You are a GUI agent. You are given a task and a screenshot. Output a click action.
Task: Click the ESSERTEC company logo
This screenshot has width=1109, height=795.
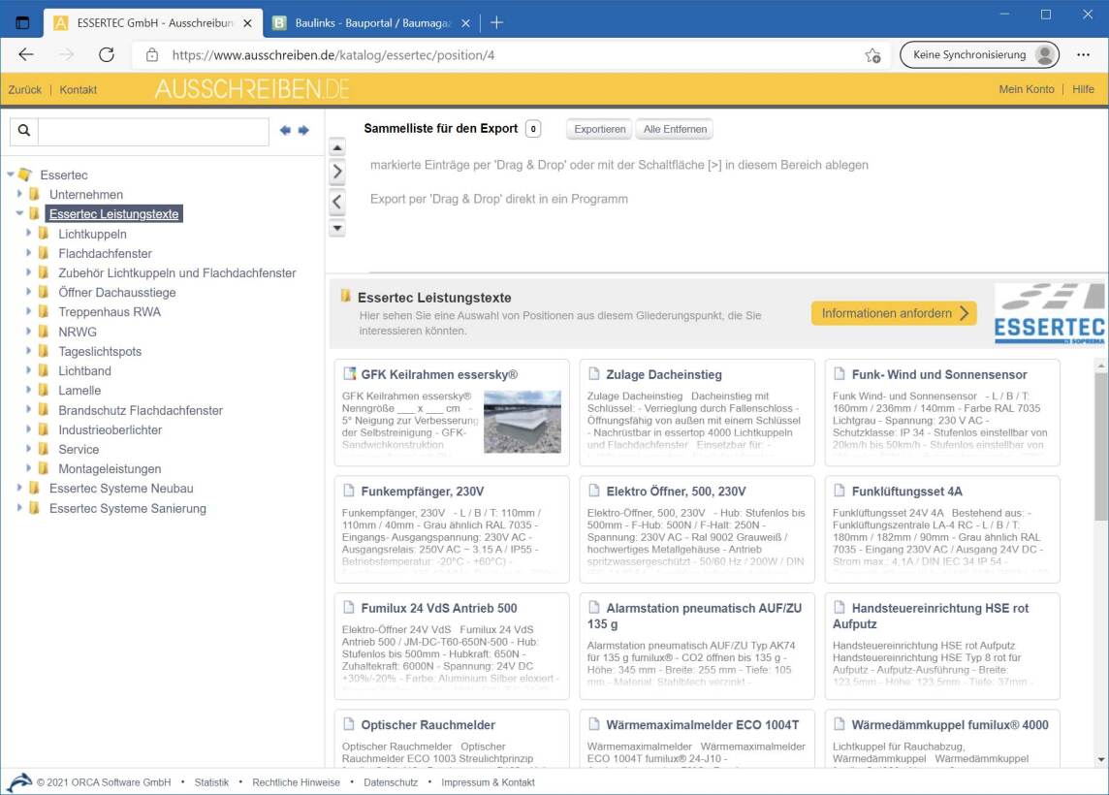[x=1049, y=314]
